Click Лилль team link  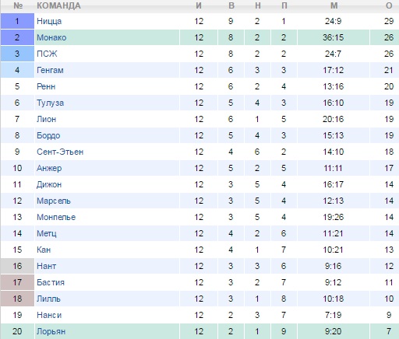coord(48,299)
